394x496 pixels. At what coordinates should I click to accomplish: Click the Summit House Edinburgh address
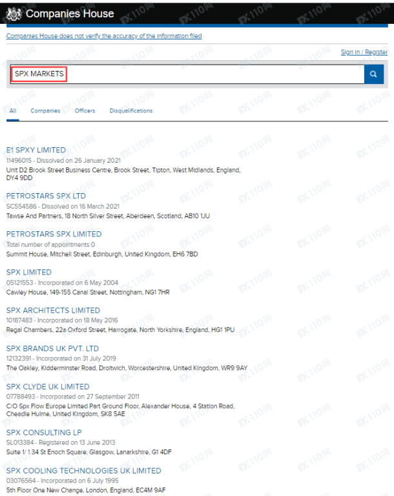tap(102, 254)
